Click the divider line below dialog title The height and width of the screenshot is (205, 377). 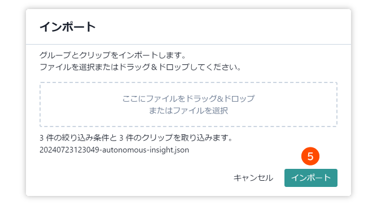click(x=188, y=44)
